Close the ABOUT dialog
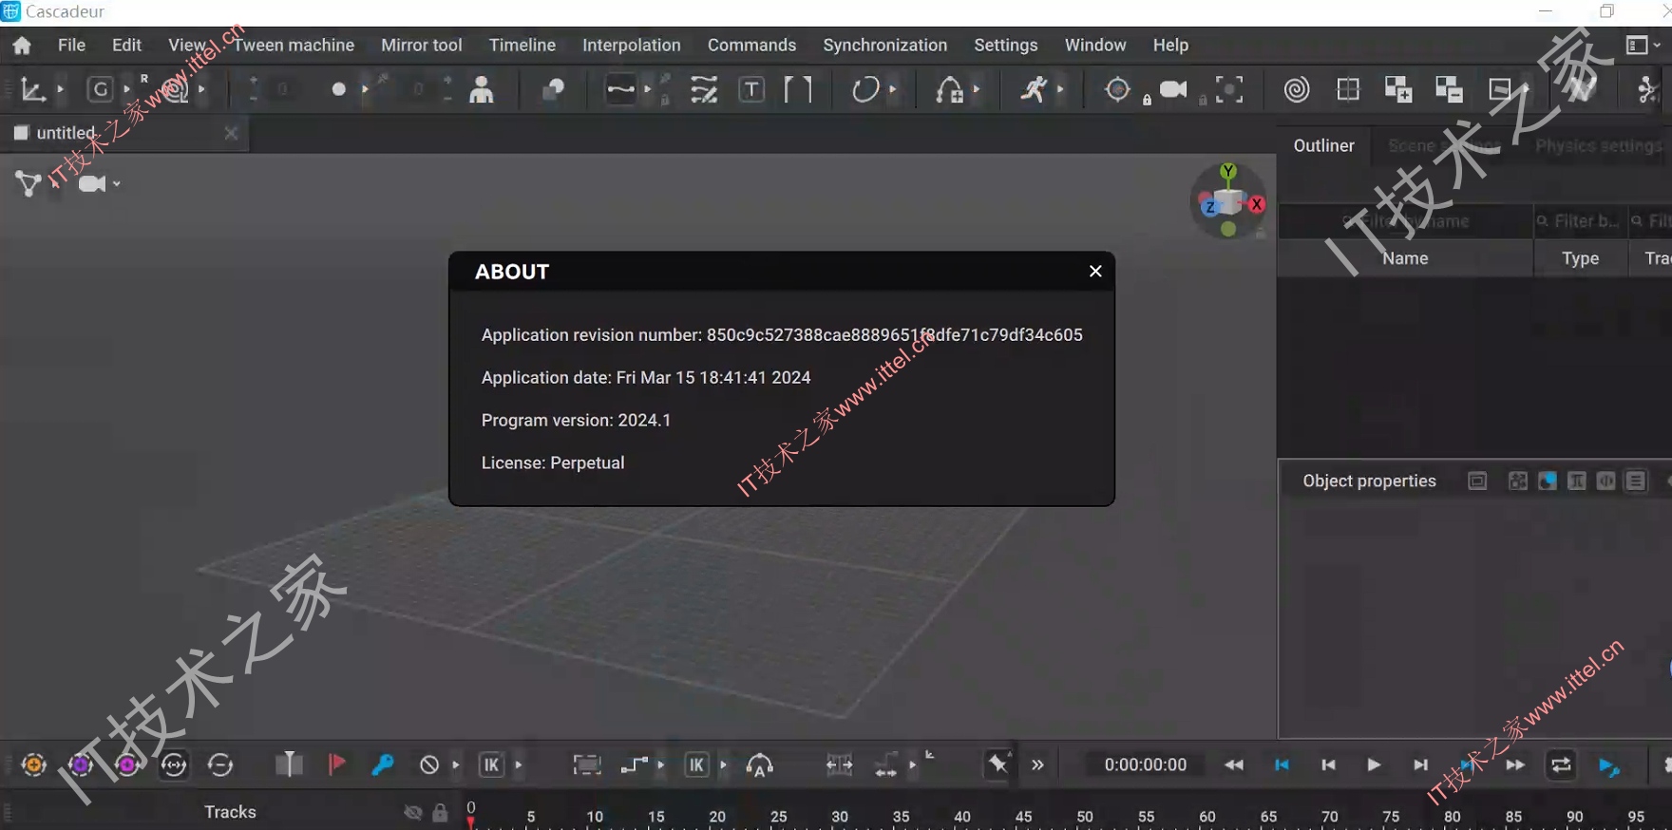This screenshot has width=1672, height=830. 1095,272
